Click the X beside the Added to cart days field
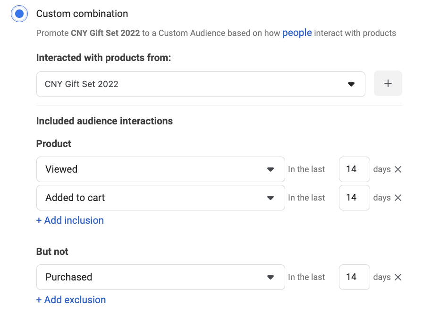Image resolution: width=423 pixels, height=315 pixels. coord(398,198)
